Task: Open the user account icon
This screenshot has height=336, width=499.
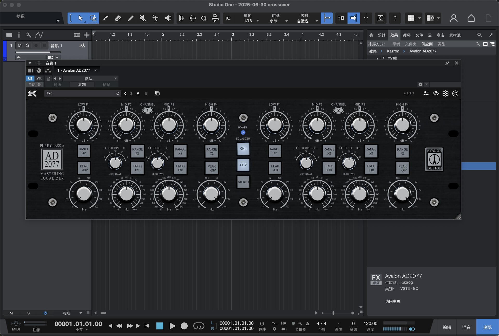Action: click(454, 18)
